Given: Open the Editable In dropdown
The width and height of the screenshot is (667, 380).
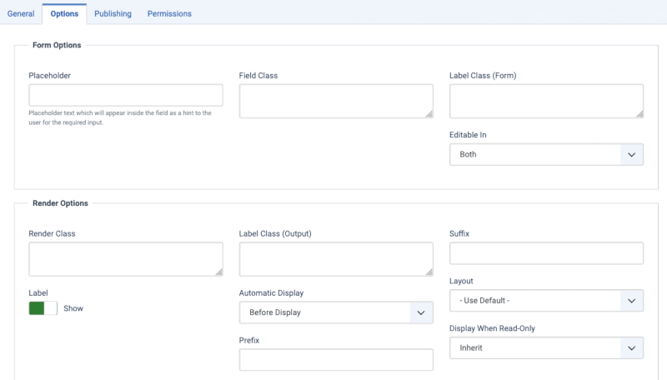Looking at the screenshot, I should click(546, 154).
